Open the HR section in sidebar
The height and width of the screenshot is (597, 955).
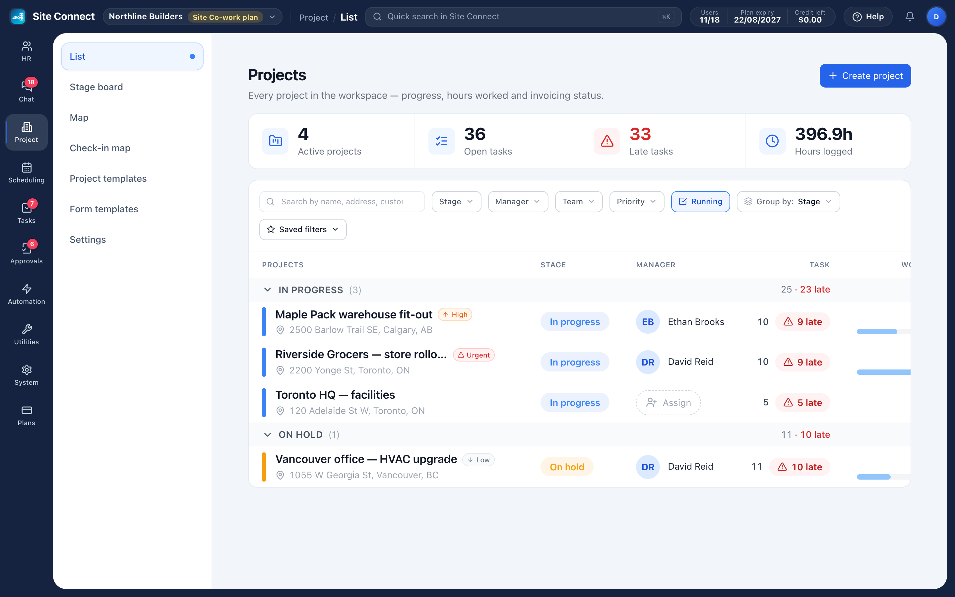tap(27, 51)
